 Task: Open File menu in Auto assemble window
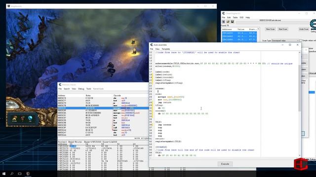pyautogui.click(x=152, y=49)
